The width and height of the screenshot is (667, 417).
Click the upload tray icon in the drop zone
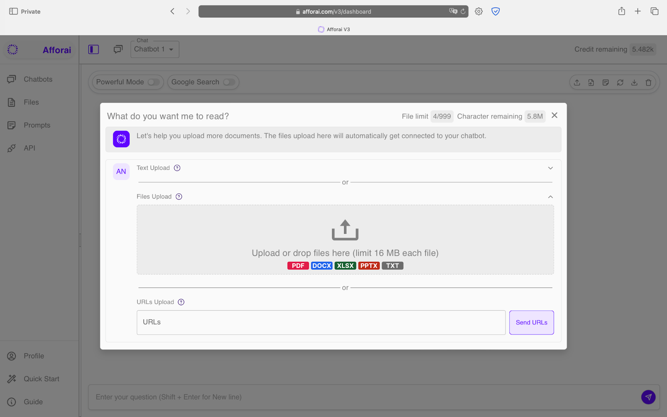[x=345, y=230]
